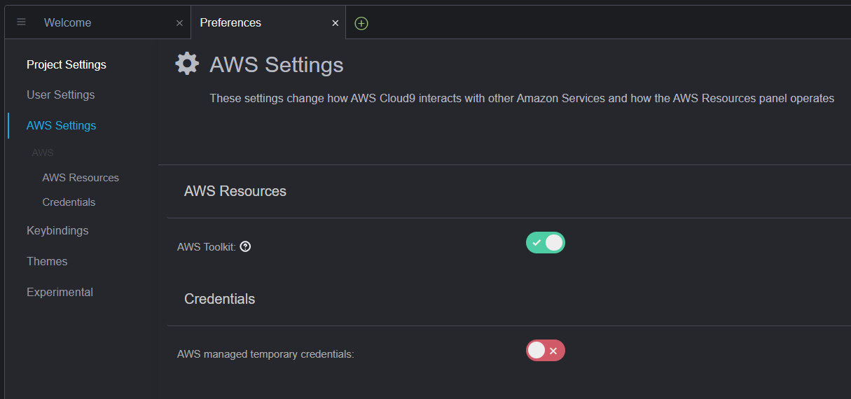Open the Themes preferences
The image size is (851, 399).
click(47, 261)
